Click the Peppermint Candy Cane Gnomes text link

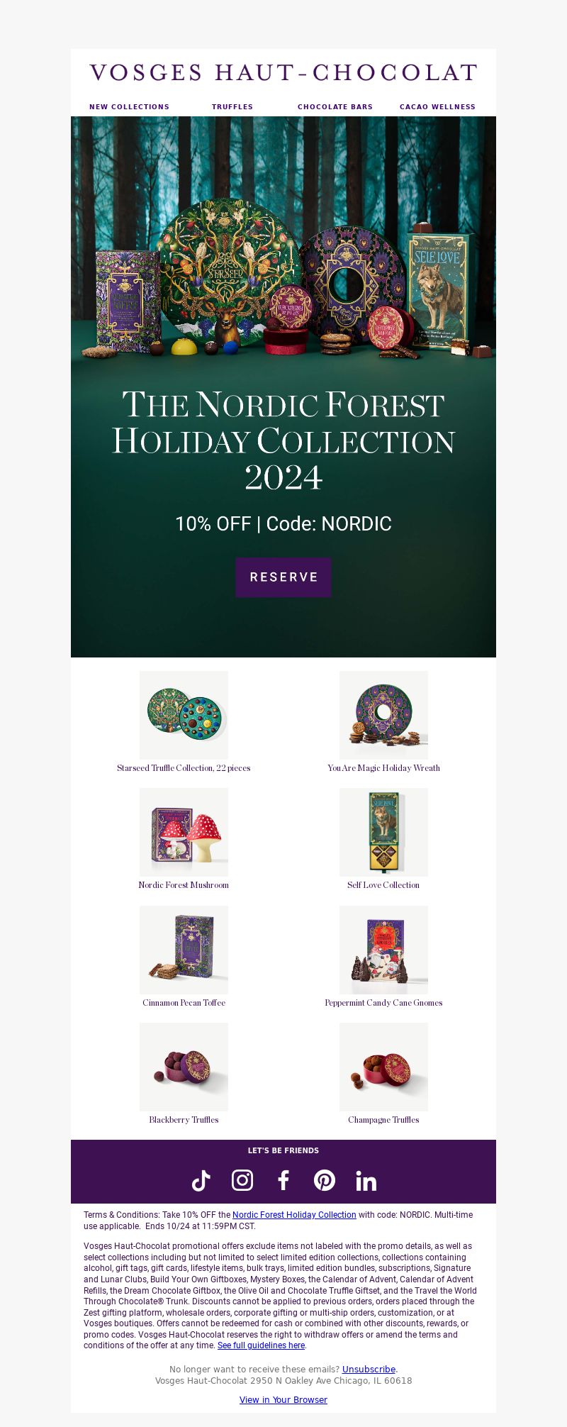pyautogui.click(x=383, y=1003)
